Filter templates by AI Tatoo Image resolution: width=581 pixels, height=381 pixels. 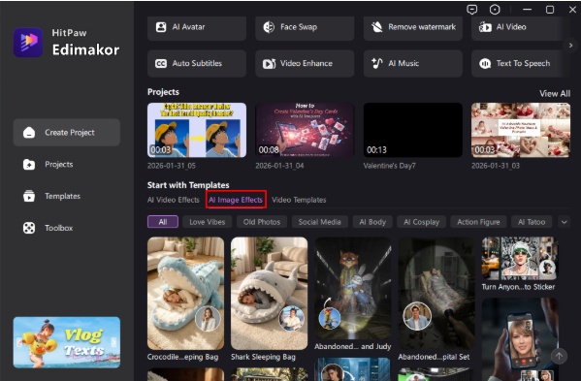pyautogui.click(x=532, y=222)
